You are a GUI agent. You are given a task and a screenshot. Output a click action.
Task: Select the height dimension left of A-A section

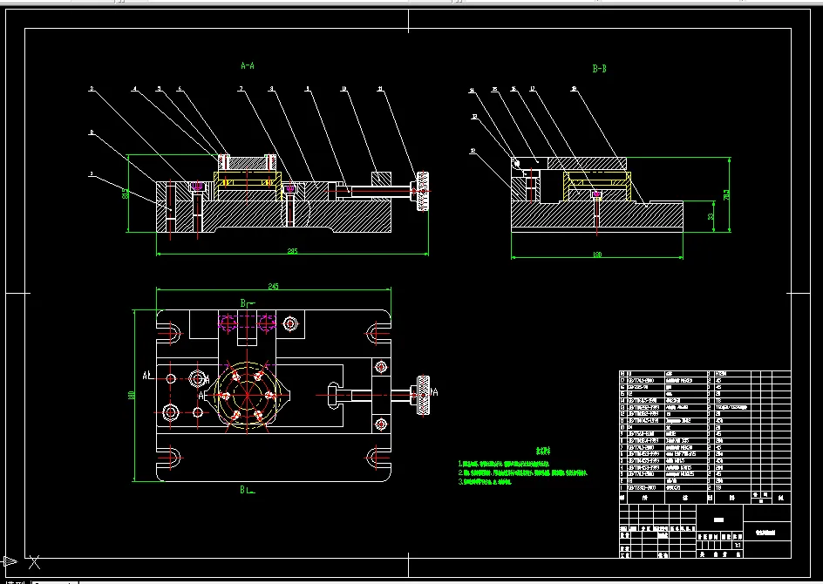coord(126,194)
